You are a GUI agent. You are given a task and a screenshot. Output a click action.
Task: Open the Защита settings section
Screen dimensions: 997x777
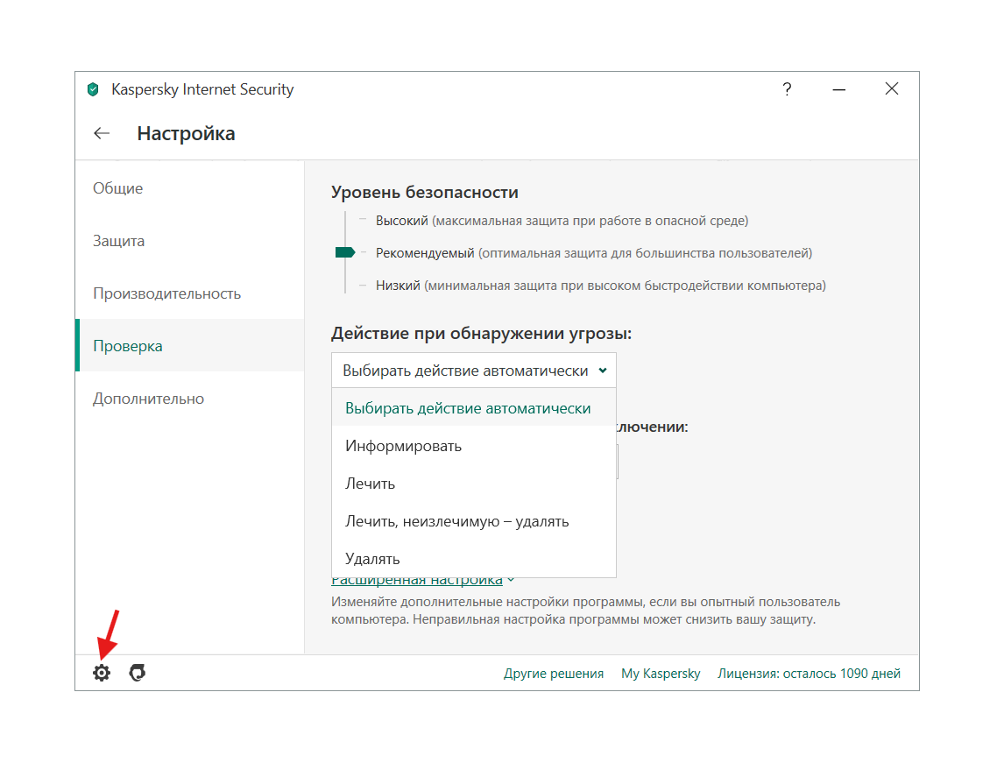[189, 241]
